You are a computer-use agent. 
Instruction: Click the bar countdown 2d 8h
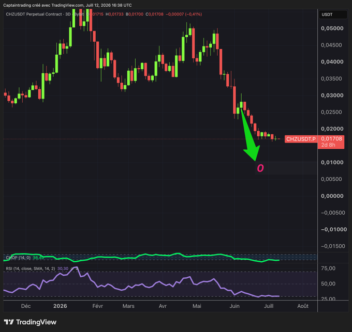(328, 145)
